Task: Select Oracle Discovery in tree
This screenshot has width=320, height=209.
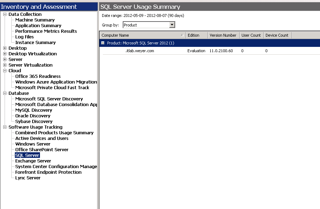Action: pyautogui.click(x=33, y=116)
